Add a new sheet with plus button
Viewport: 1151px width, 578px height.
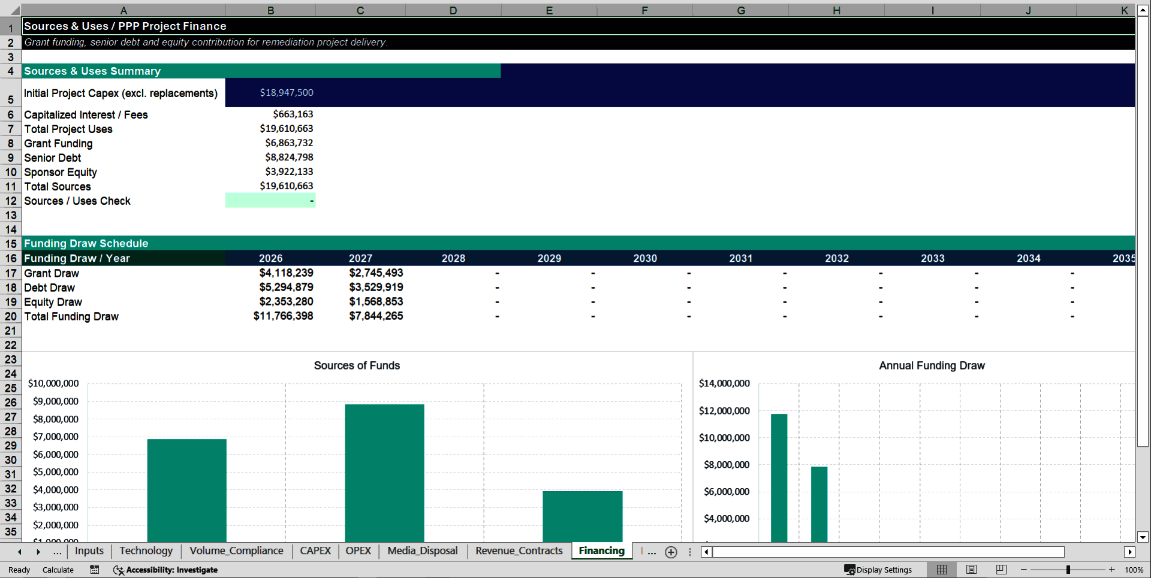click(671, 552)
